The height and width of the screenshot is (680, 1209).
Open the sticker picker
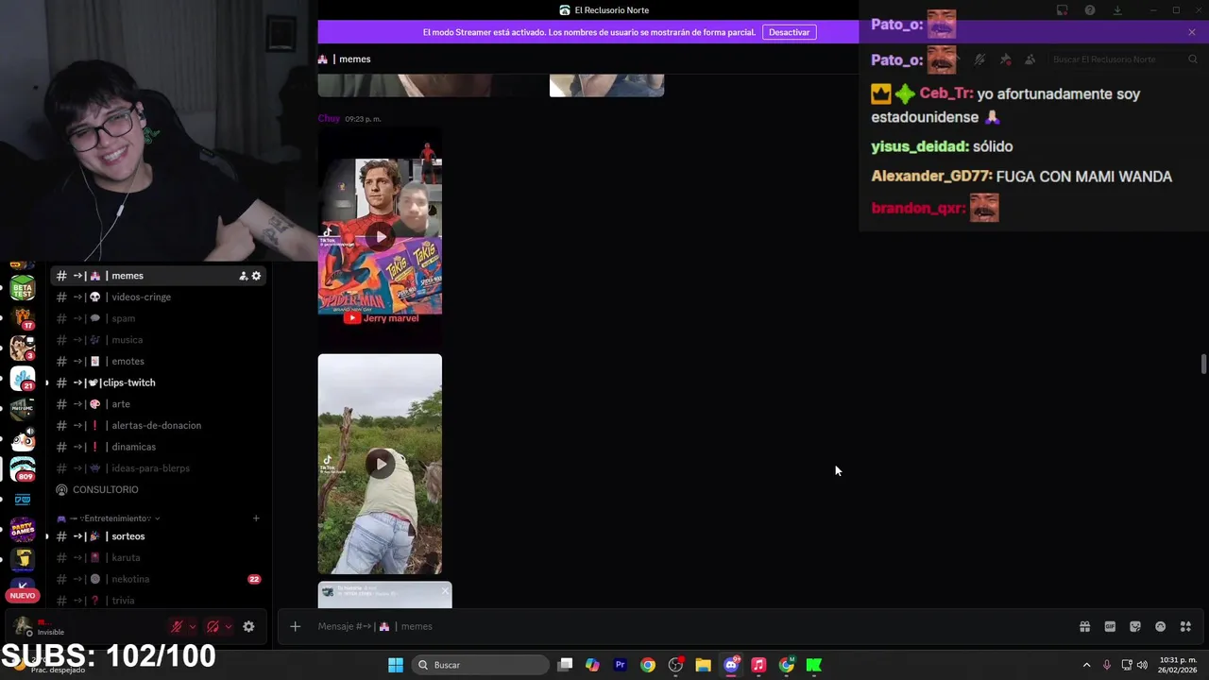1135,626
